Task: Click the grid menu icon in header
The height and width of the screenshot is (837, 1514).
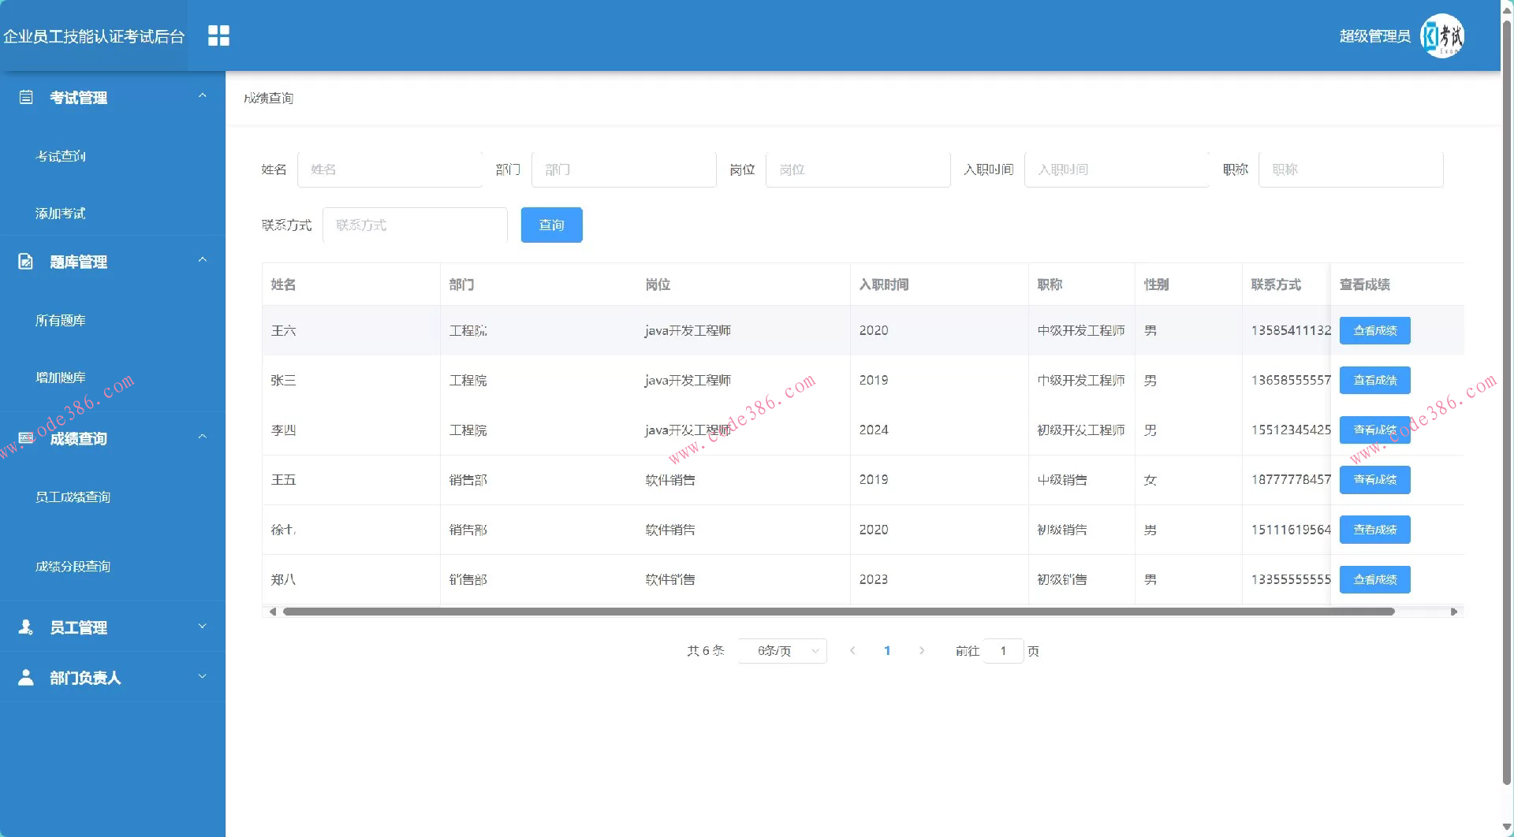Action: 218,35
